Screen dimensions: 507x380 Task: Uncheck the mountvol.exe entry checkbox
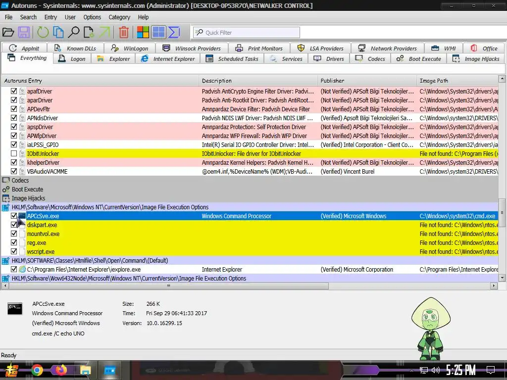point(13,234)
